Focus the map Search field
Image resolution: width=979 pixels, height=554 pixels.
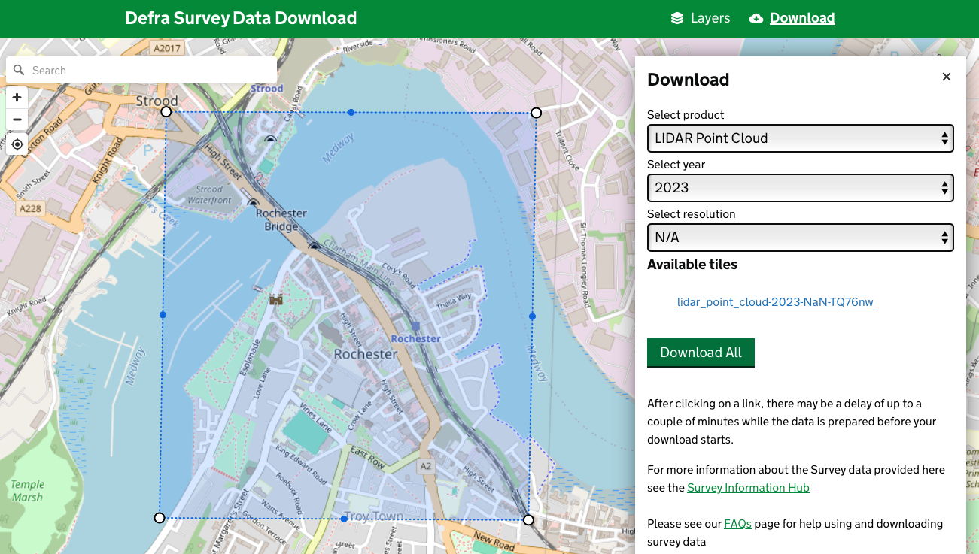pyautogui.click(x=141, y=71)
